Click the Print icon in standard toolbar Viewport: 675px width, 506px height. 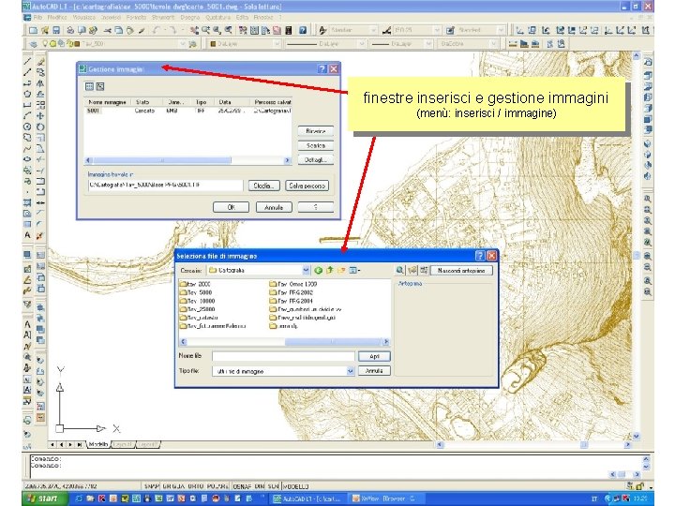coord(70,30)
